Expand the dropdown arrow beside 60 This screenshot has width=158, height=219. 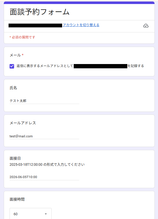point(46,214)
